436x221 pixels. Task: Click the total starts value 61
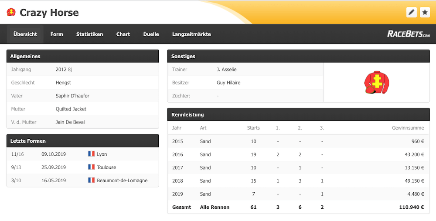[x=253, y=207]
